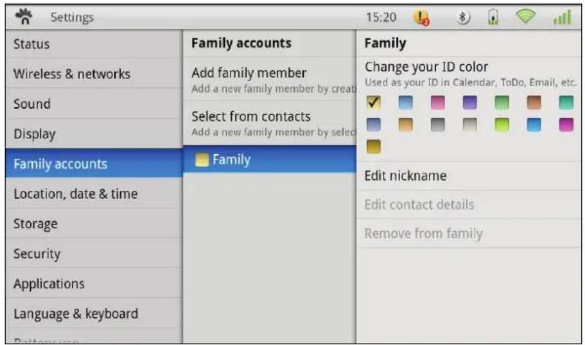The width and height of the screenshot is (585, 345).
Task: Pick the lime green color swatch
Action: pyautogui.click(x=502, y=125)
